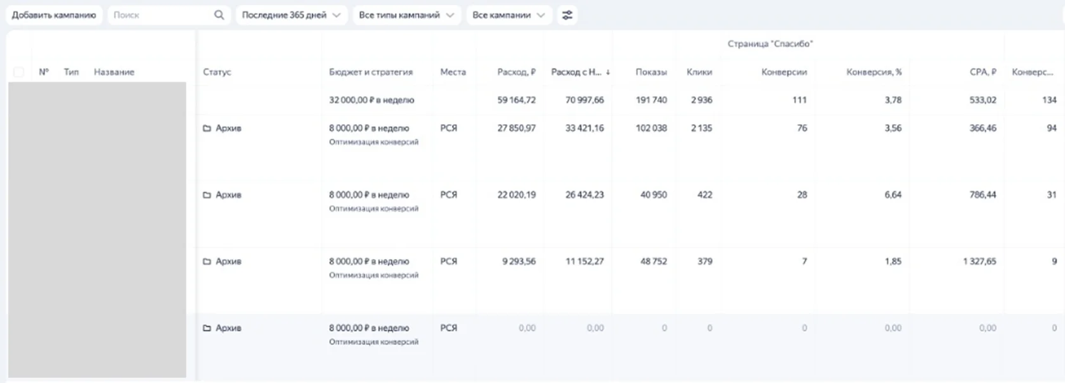Click archive folder icon in 22 020,19 row
1065x383 pixels.
[x=207, y=195]
